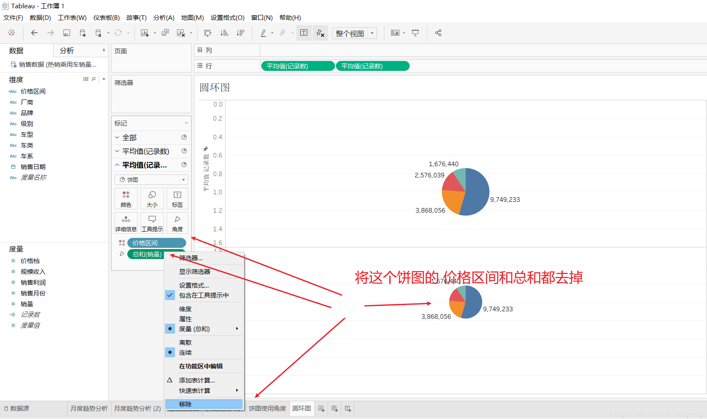Click the search dimensions magnifier icon
707x419 pixels.
coord(94,79)
